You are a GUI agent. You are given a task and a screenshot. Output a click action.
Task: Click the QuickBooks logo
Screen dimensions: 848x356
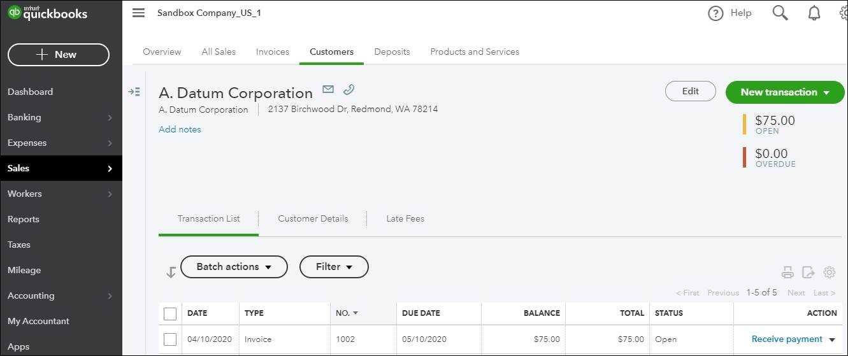point(47,13)
